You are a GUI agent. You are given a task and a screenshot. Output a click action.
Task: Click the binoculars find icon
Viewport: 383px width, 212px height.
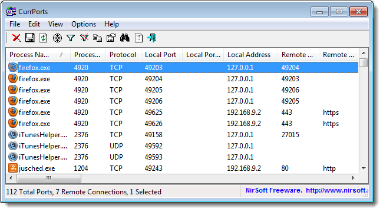[124, 38]
